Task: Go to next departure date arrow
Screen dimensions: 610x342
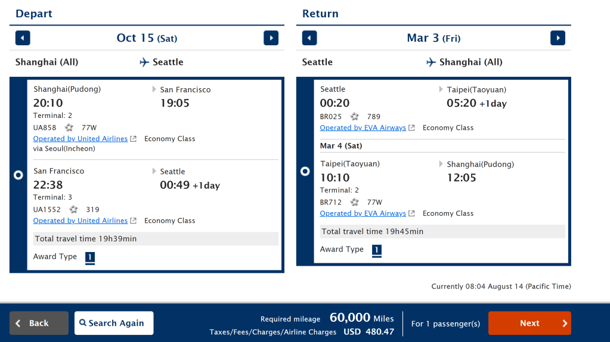Action: click(x=271, y=38)
